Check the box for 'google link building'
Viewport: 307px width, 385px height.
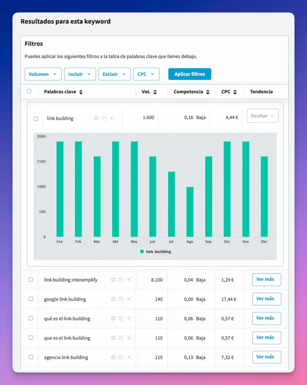pos(31,299)
